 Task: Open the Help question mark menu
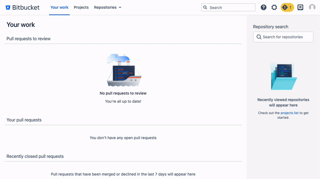click(264, 8)
